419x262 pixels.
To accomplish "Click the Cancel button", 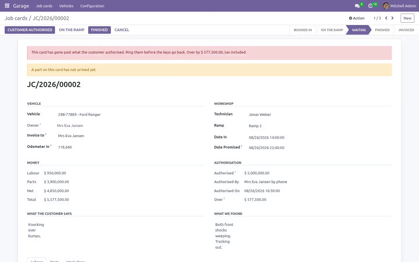I will tap(122, 30).
